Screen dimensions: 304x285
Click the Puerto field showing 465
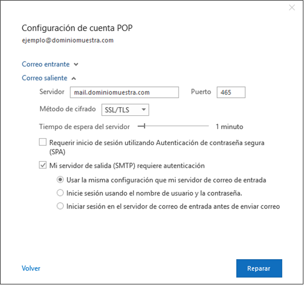click(231, 92)
